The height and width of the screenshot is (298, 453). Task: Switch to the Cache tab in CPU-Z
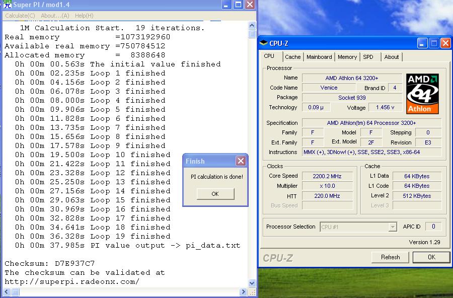[292, 57]
